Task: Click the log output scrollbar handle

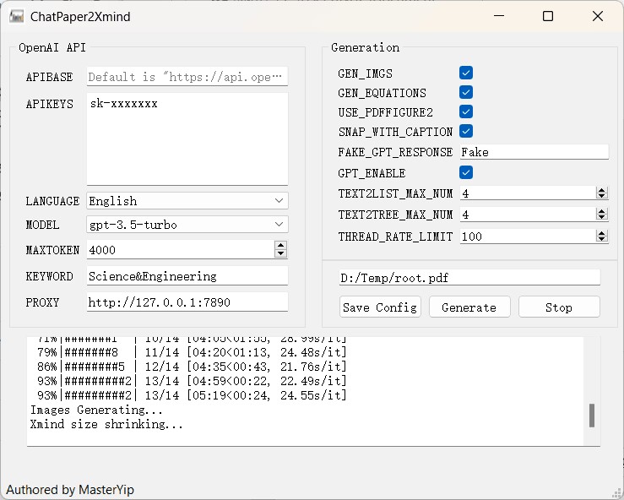Action: tap(592, 415)
